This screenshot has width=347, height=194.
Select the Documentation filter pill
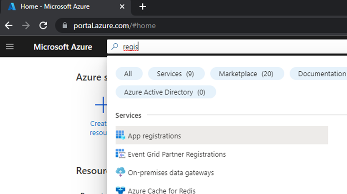(318, 74)
